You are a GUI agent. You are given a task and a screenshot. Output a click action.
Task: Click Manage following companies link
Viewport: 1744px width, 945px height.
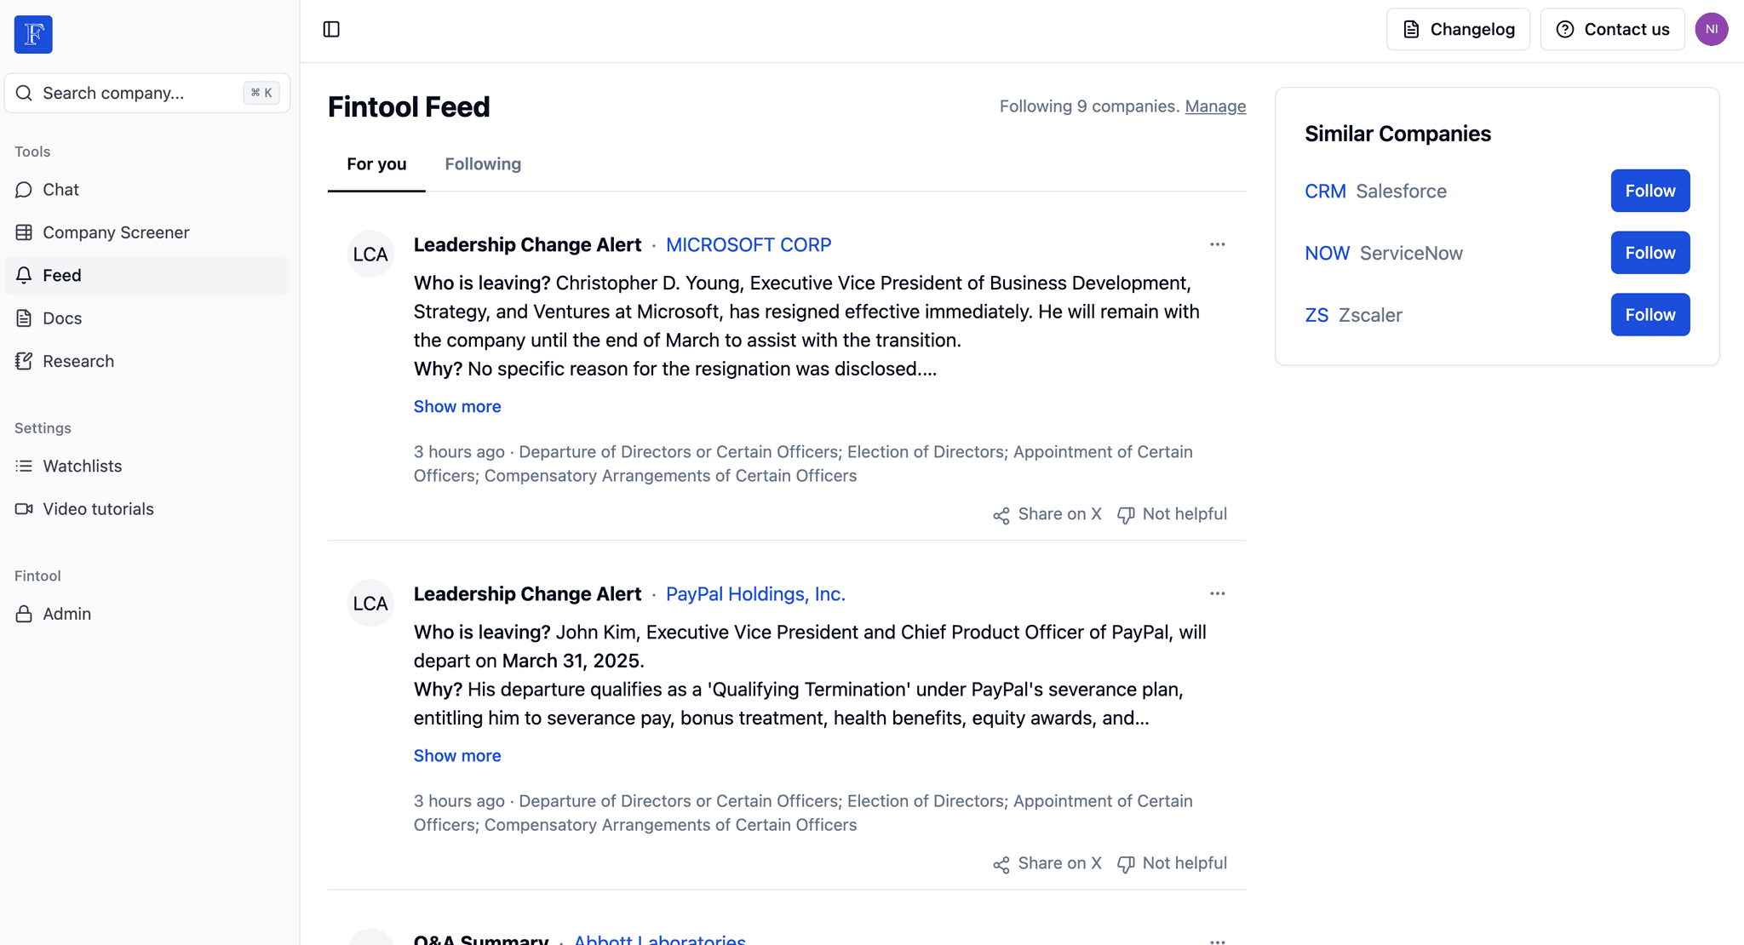[x=1216, y=105]
